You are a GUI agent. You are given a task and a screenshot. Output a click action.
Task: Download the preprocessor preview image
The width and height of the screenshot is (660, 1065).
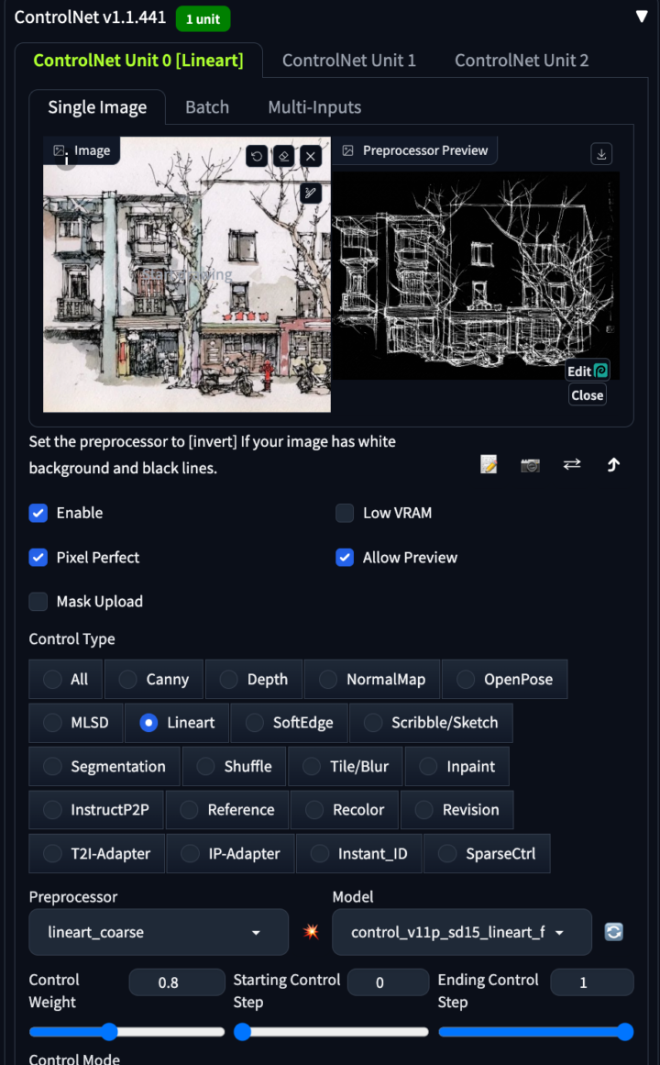[x=601, y=154]
